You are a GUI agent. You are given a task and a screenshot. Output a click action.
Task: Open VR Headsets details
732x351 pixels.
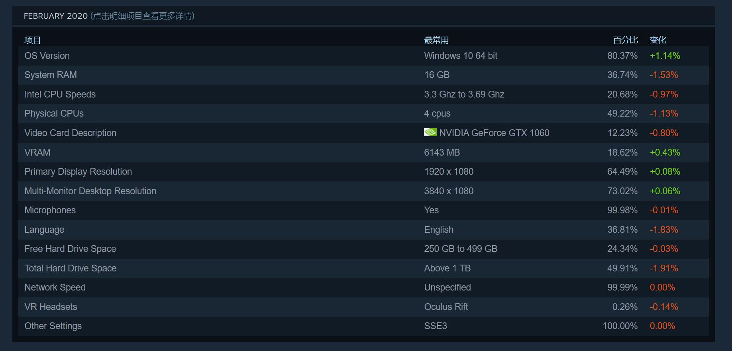click(x=51, y=307)
